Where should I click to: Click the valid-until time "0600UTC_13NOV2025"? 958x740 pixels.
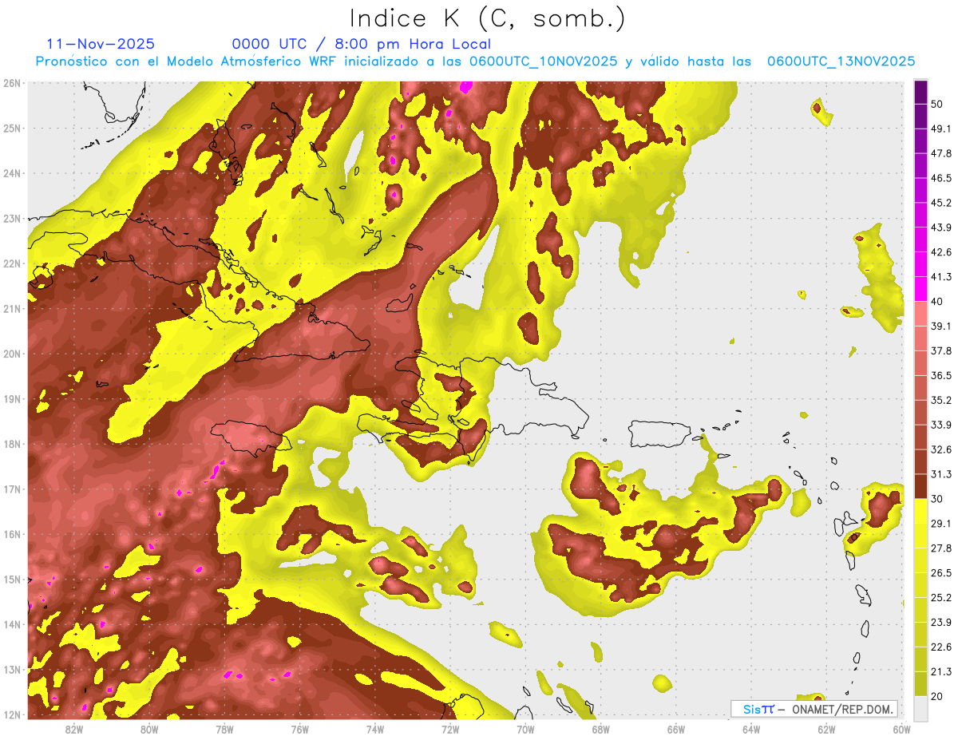(841, 61)
